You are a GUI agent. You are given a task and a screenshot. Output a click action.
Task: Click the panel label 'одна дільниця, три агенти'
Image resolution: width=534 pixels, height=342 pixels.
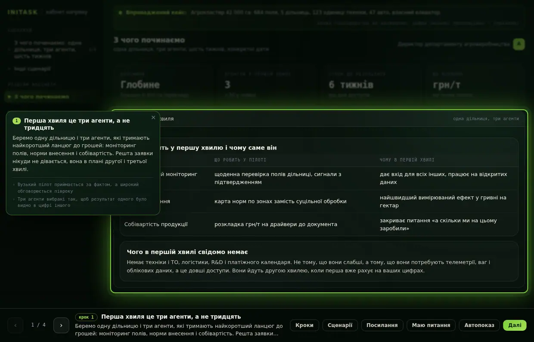[486, 119]
